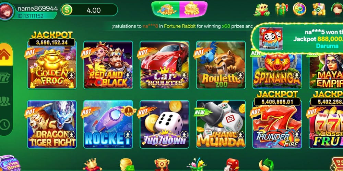Download the Red and Black game
The width and height of the screenshot is (343, 171).
(128, 76)
